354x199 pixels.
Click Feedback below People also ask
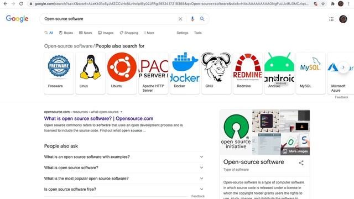[198, 196]
